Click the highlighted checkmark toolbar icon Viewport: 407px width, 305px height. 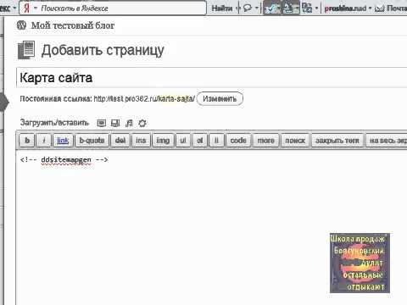point(270,8)
